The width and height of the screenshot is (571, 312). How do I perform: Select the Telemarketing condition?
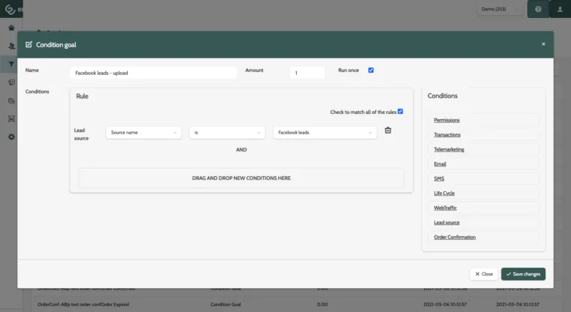coord(449,149)
